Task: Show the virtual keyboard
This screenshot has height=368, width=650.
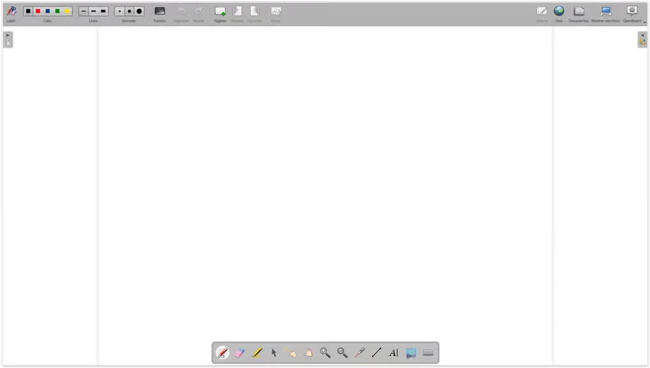Action: (428, 353)
